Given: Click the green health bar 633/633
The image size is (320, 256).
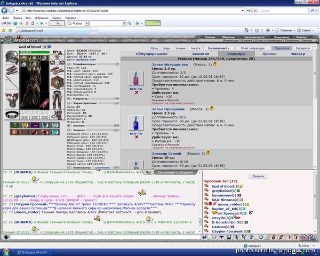Looking at the screenshot, I should click(x=34, y=52).
